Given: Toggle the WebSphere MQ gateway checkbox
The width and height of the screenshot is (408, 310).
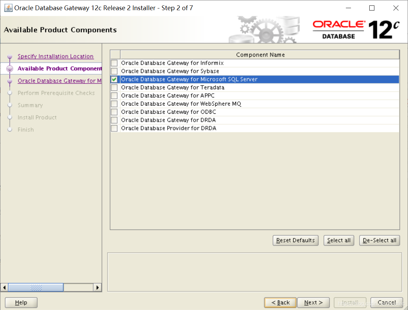Looking at the screenshot, I should click(114, 104).
